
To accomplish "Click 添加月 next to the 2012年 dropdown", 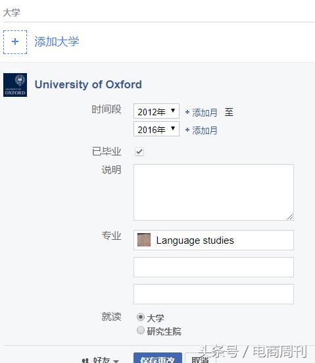I will 201,113.
